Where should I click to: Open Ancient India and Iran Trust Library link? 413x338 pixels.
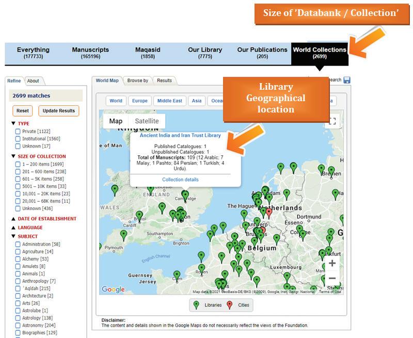coord(180,135)
